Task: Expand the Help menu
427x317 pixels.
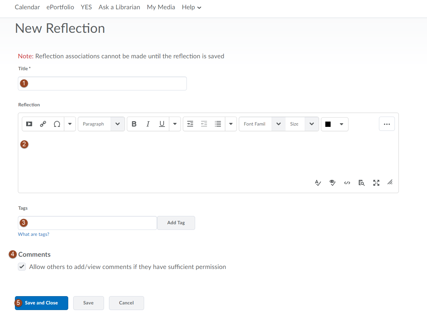Action: point(191,7)
